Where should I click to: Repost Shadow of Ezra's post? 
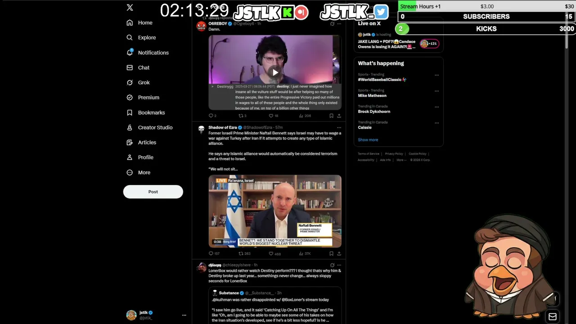tap(244, 253)
